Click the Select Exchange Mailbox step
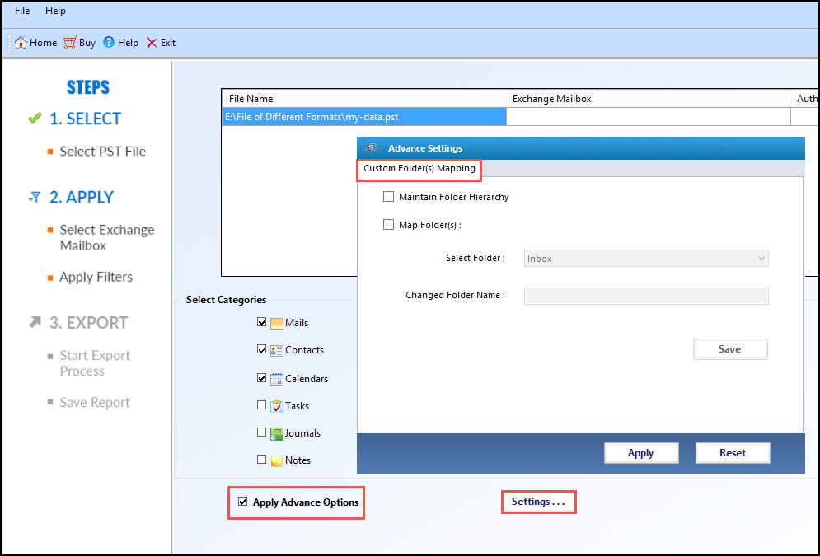Image resolution: width=820 pixels, height=556 pixels. (106, 238)
